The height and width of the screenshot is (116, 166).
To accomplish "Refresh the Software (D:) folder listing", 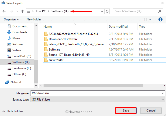I will tap(107, 11).
